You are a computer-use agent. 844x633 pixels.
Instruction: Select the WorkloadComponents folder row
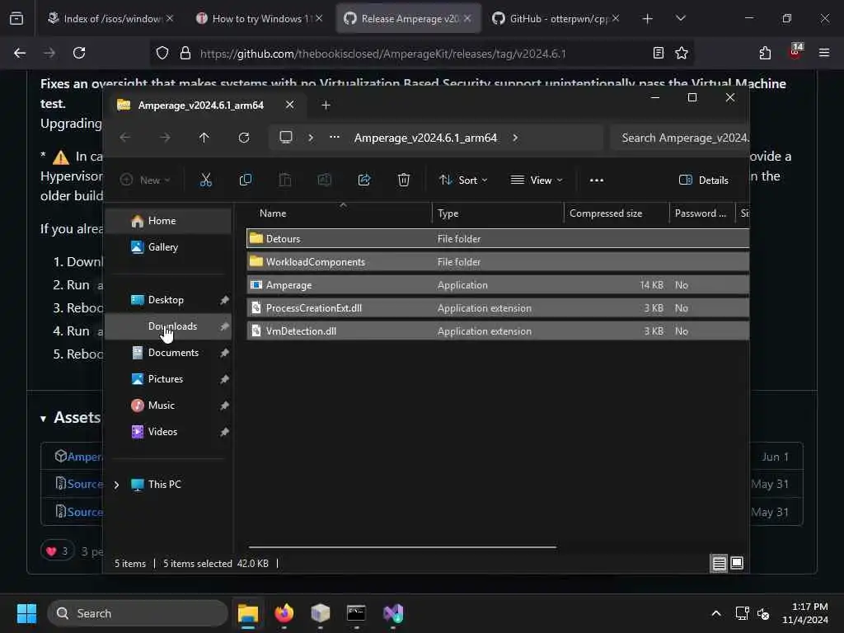click(497, 261)
